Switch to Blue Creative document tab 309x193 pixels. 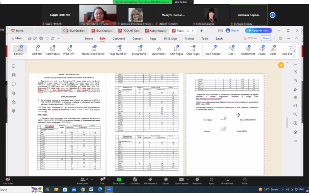(102, 31)
